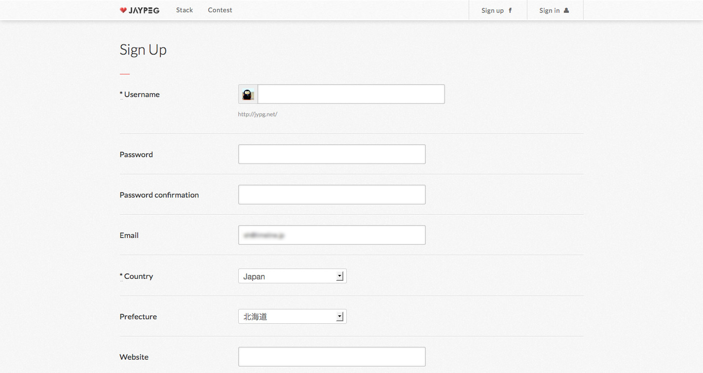Click the Website label text
This screenshot has width=703, height=373.
tap(134, 357)
